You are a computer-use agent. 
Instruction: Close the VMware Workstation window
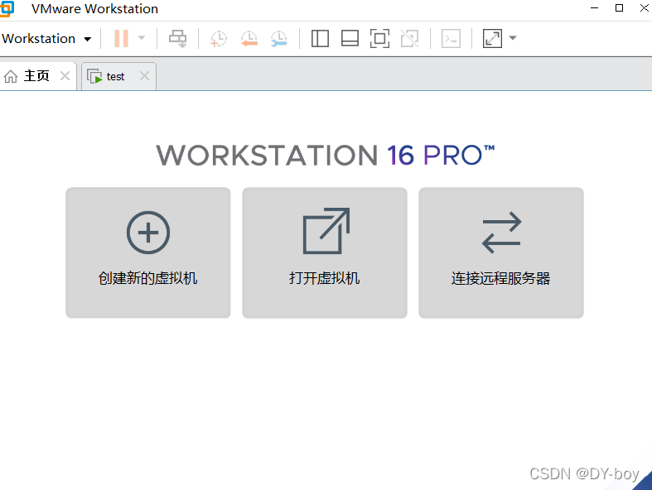[x=644, y=8]
